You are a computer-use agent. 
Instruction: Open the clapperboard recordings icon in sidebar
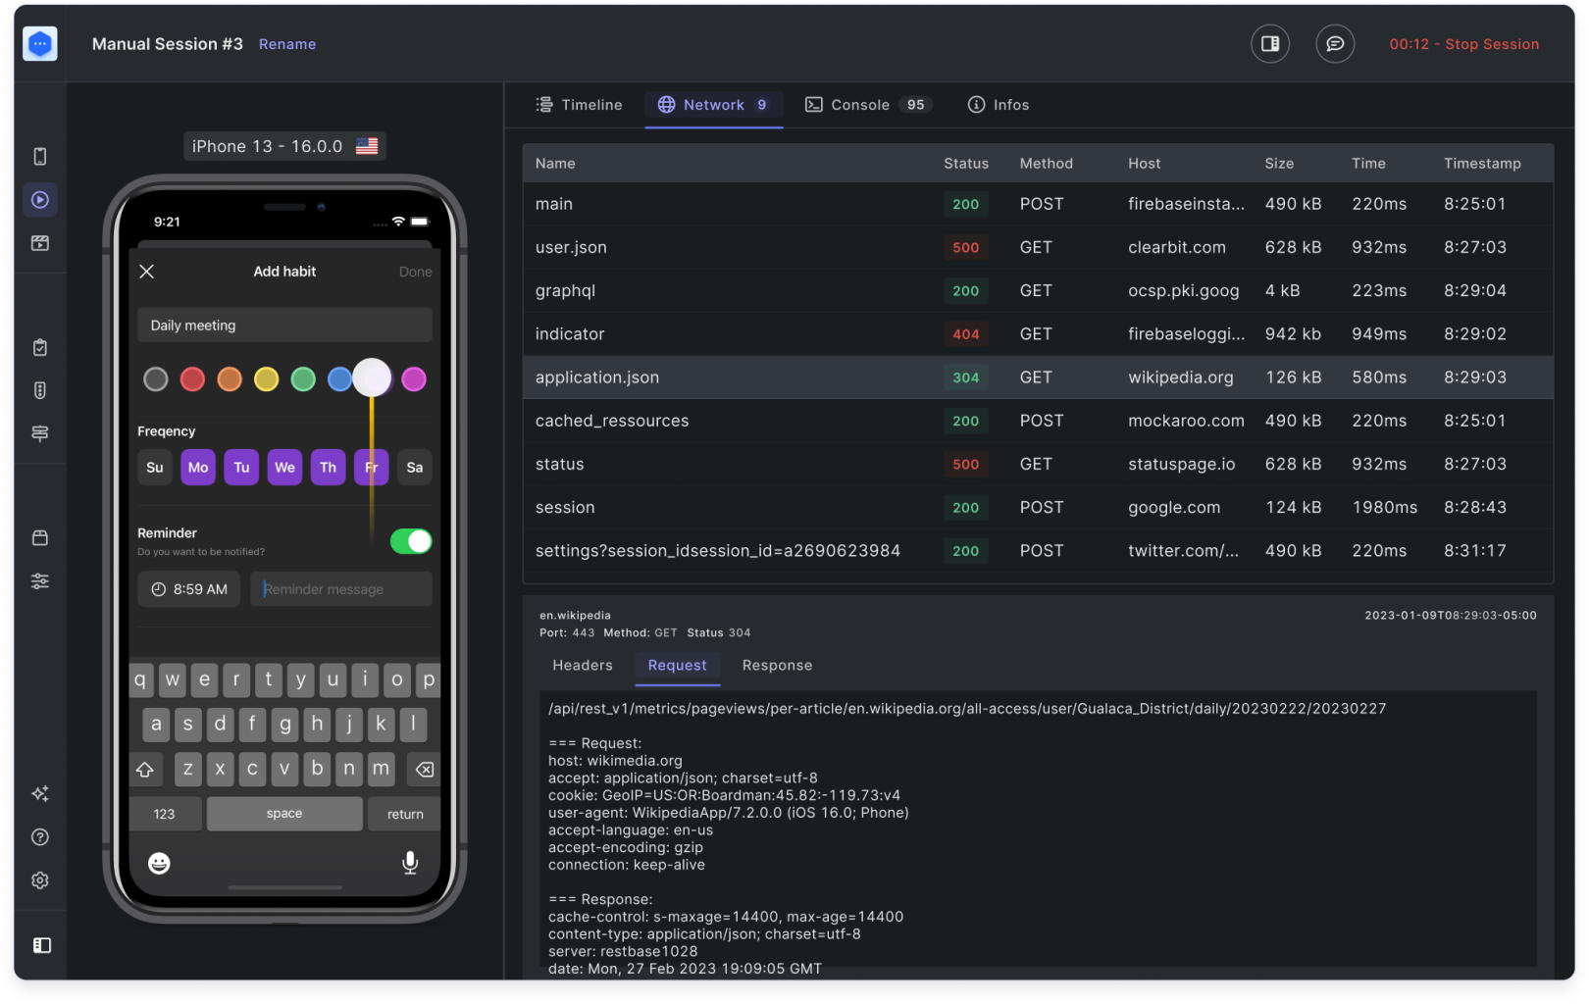40,243
